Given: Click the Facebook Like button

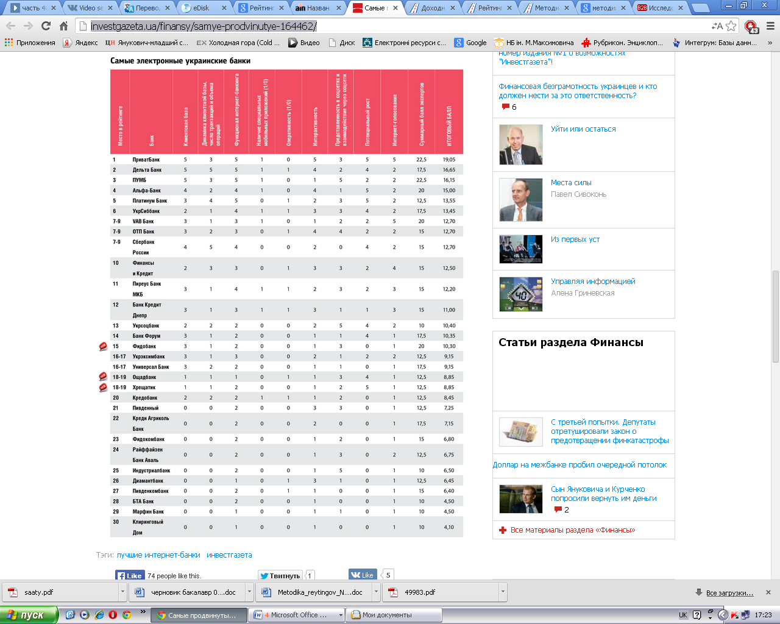Looking at the screenshot, I should point(130,575).
